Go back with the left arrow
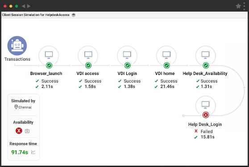The width and height of the screenshot is (249, 167). point(23,6)
